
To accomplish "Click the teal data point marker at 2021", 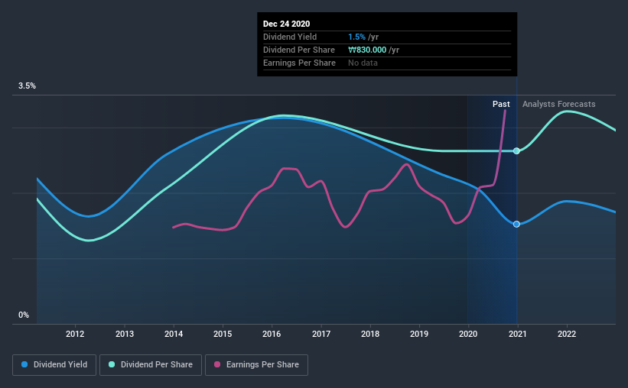I will [516, 150].
